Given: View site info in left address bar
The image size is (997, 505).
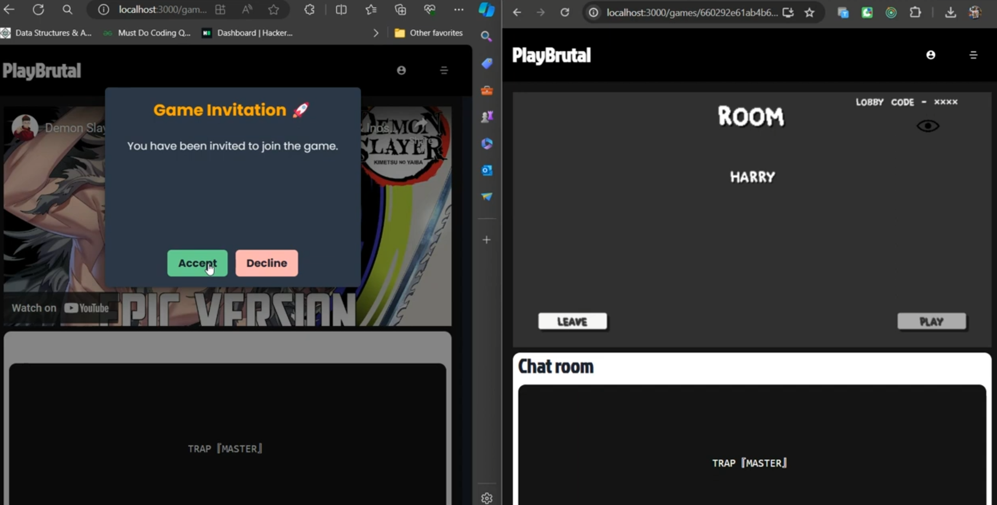Looking at the screenshot, I should click(103, 10).
